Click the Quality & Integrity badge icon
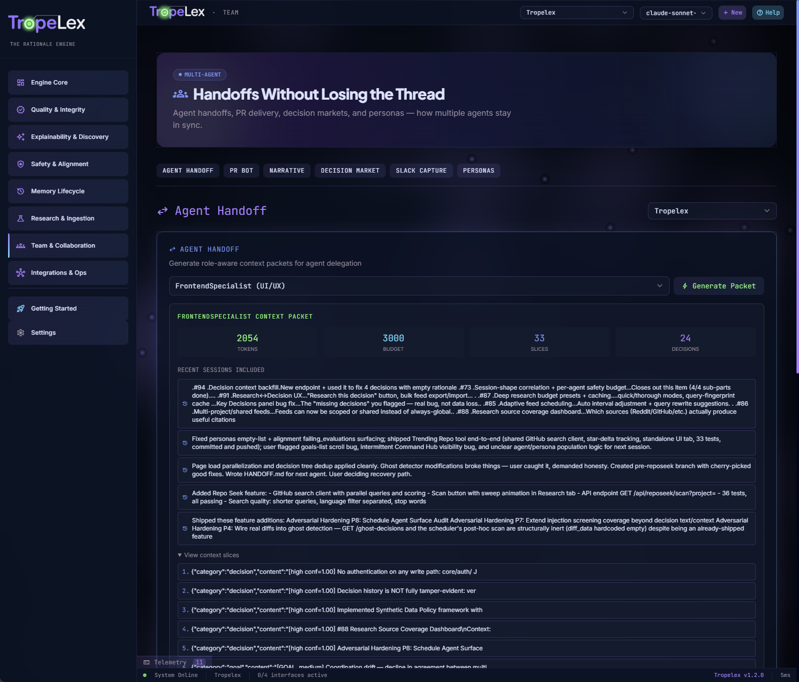This screenshot has width=799, height=682. [x=21, y=110]
